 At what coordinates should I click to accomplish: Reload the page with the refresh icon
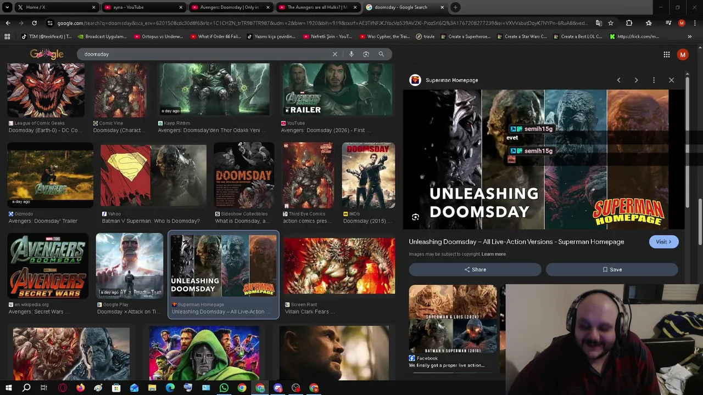[34, 23]
